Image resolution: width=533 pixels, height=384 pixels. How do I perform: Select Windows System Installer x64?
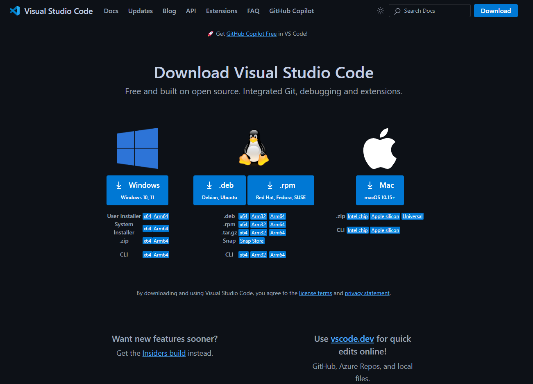tap(147, 229)
